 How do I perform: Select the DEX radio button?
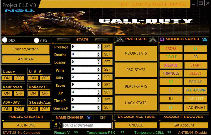pos(5,40)
